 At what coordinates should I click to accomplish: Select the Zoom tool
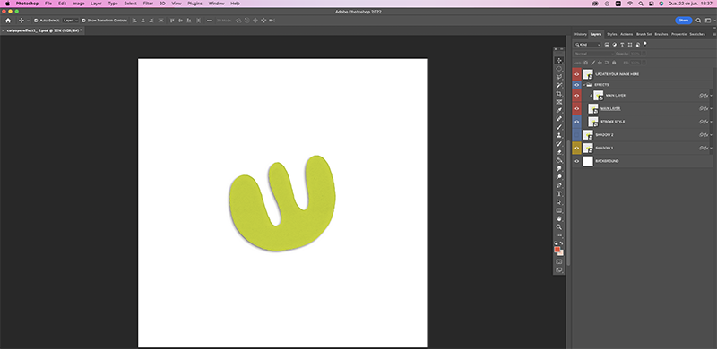[558, 227]
